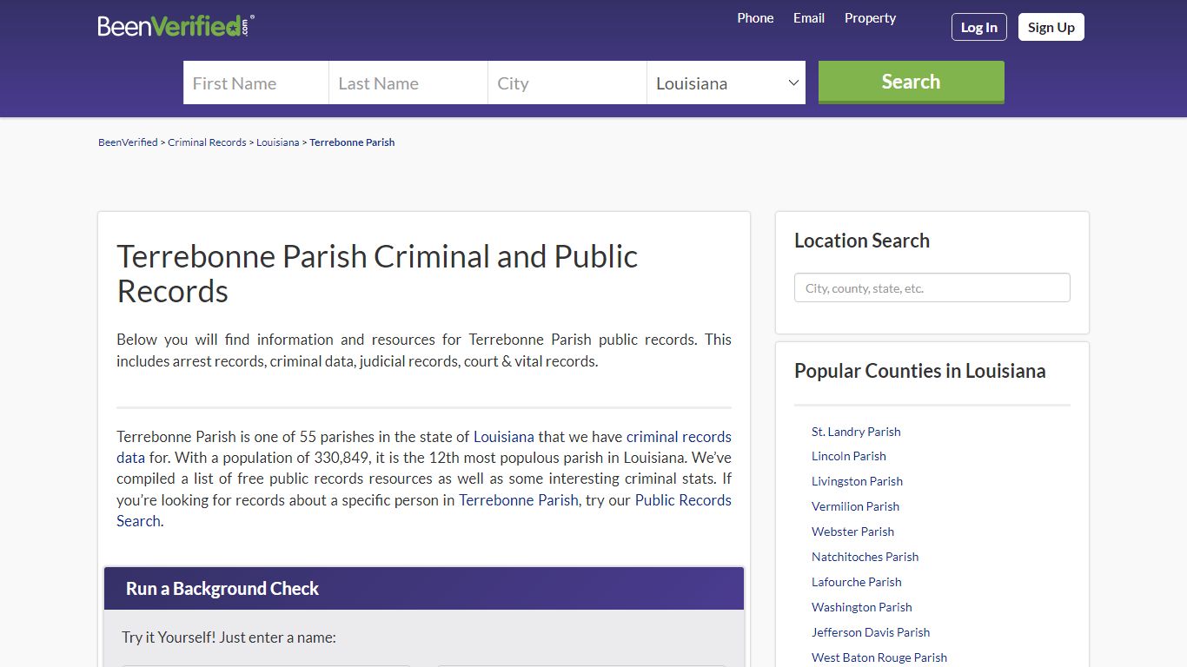Click the BeenVerified logo
Screen dimensions: 1187x667
click(x=176, y=26)
